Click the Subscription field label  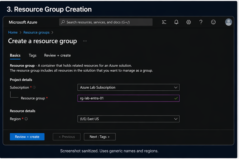point(19,88)
